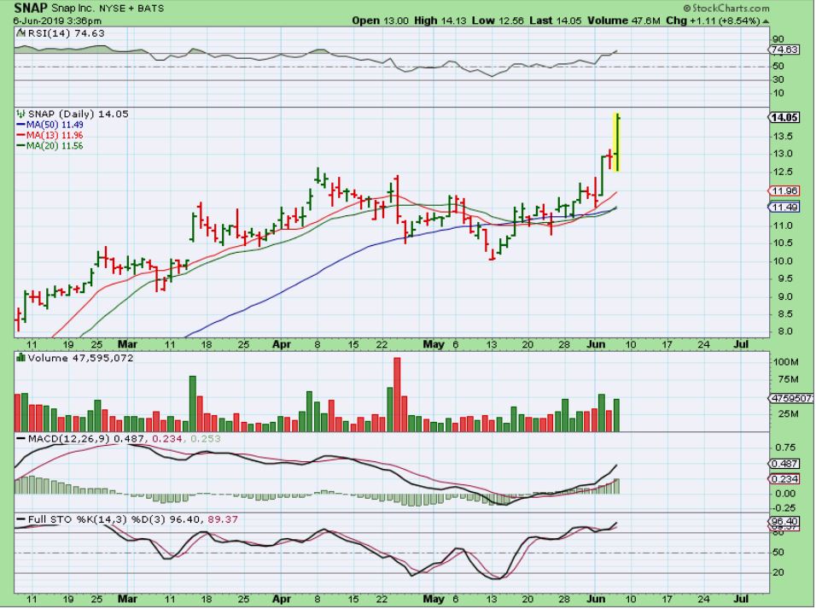Click the -0.25 MACD axis label
Viewport: 816px width, 609px height.
click(x=784, y=508)
